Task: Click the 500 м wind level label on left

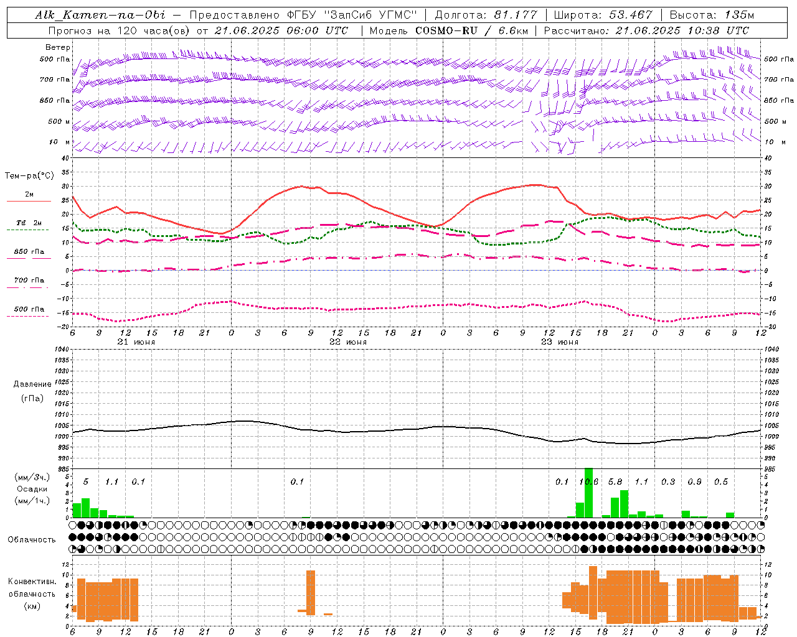Action: [x=60, y=121]
